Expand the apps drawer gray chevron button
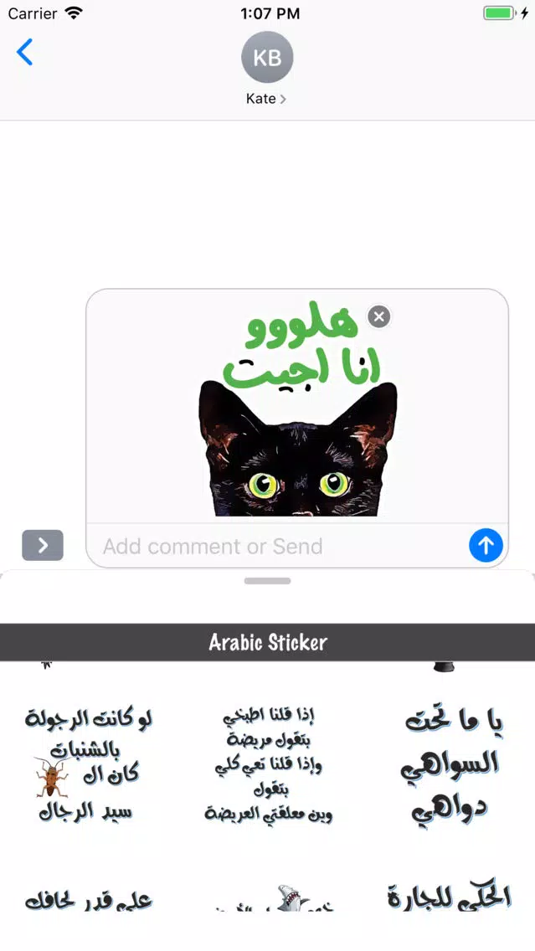535x951 pixels. pyautogui.click(x=43, y=545)
